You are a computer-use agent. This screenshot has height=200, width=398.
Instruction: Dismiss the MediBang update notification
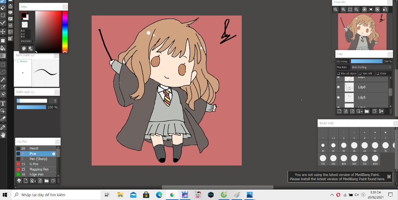[389, 176]
